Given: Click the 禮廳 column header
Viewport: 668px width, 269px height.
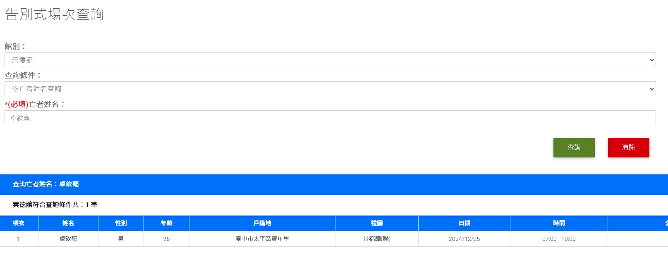Looking at the screenshot, I should tap(377, 223).
